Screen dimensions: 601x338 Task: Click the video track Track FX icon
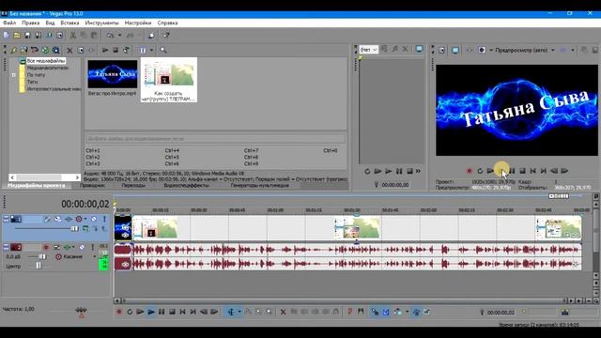69,219
